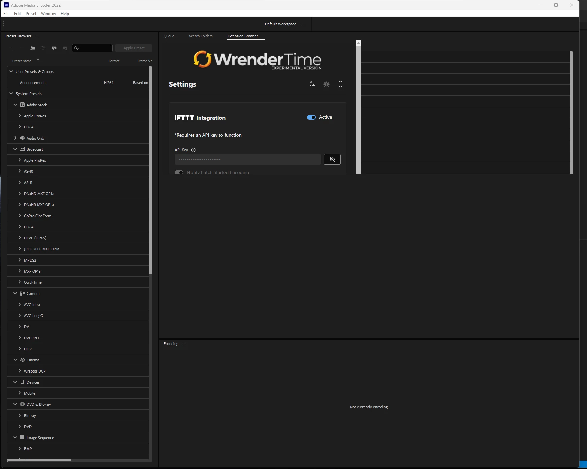
Task: Open the Preset menu
Action: [31, 14]
